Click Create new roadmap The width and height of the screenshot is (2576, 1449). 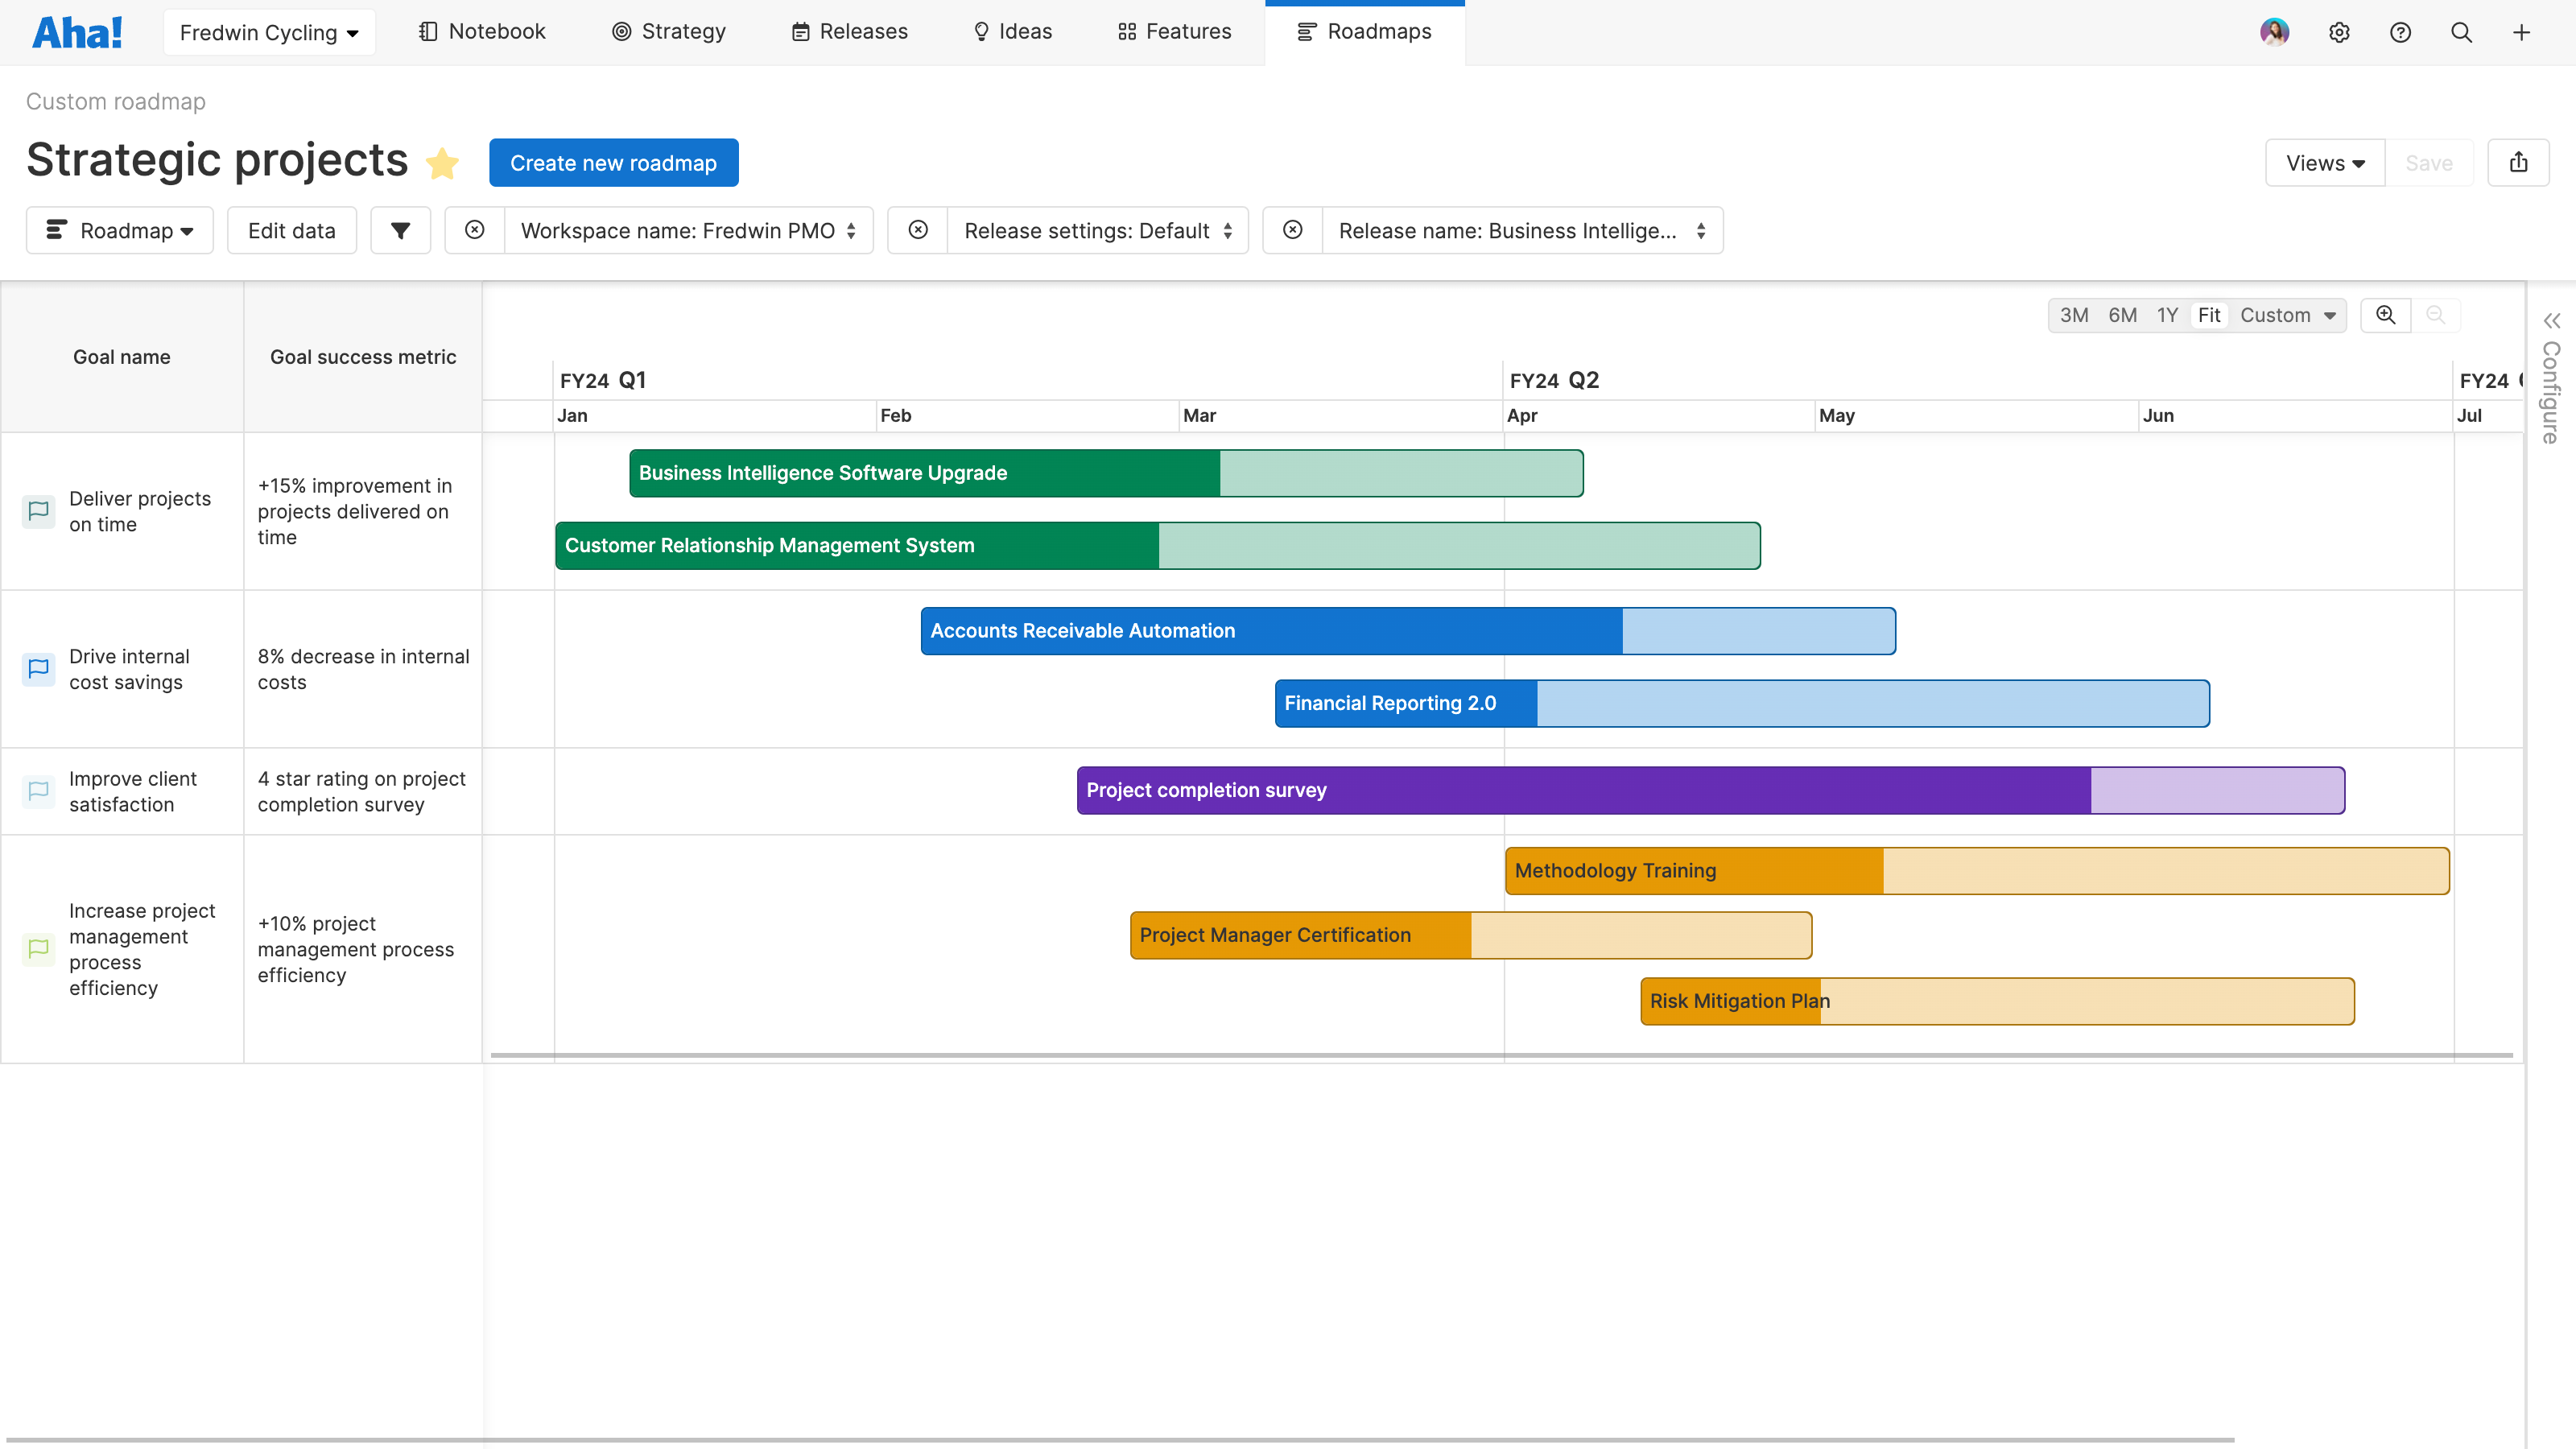coord(613,162)
